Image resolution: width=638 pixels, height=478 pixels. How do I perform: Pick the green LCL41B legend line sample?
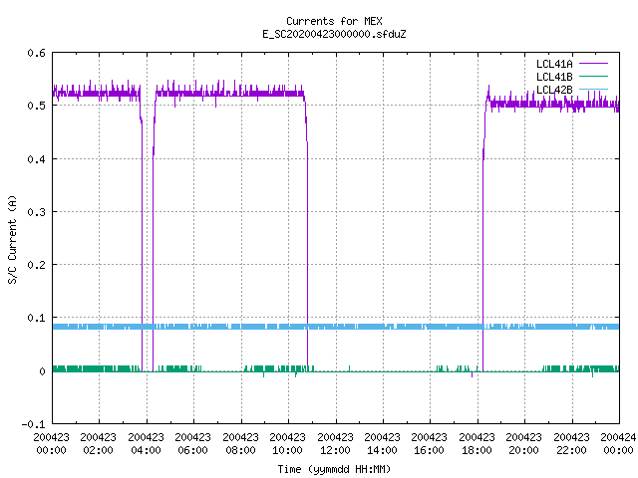click(x=593, y=76)
